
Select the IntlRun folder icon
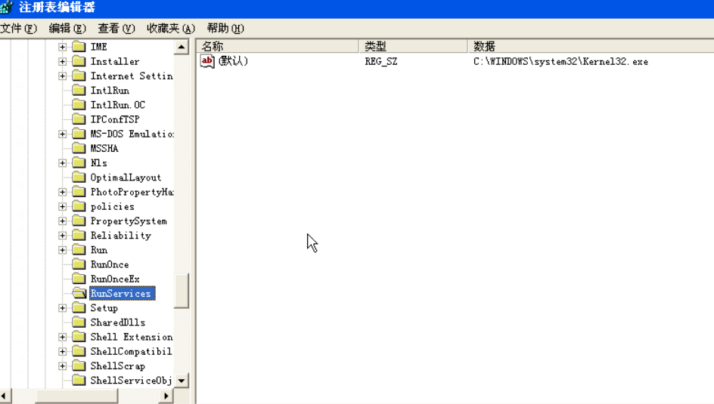pos(79,91)
